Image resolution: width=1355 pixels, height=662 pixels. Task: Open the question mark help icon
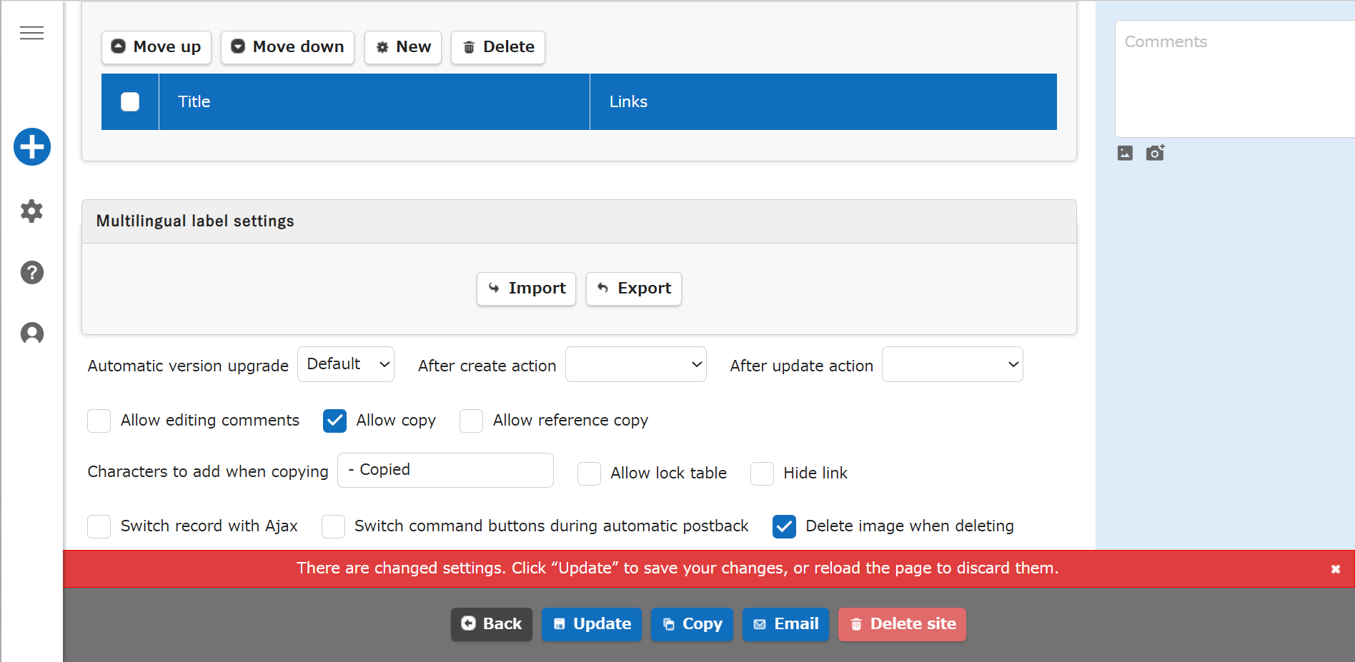[x=31, y=272]
